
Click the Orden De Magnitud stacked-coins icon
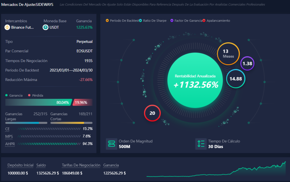pos(112,144)
